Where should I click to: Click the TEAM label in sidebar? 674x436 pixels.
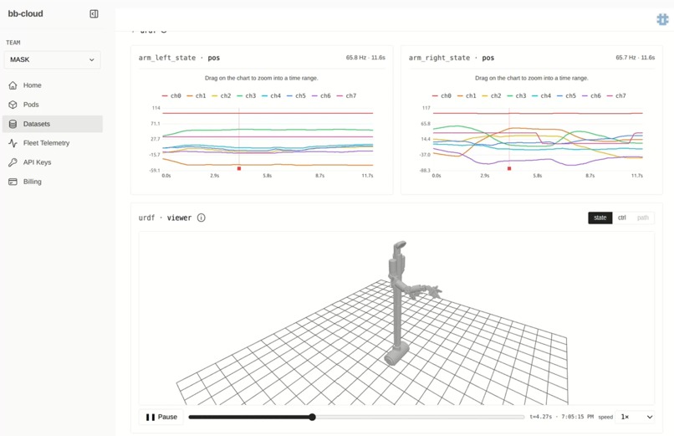pyautogui.click(x=13, y=43)
